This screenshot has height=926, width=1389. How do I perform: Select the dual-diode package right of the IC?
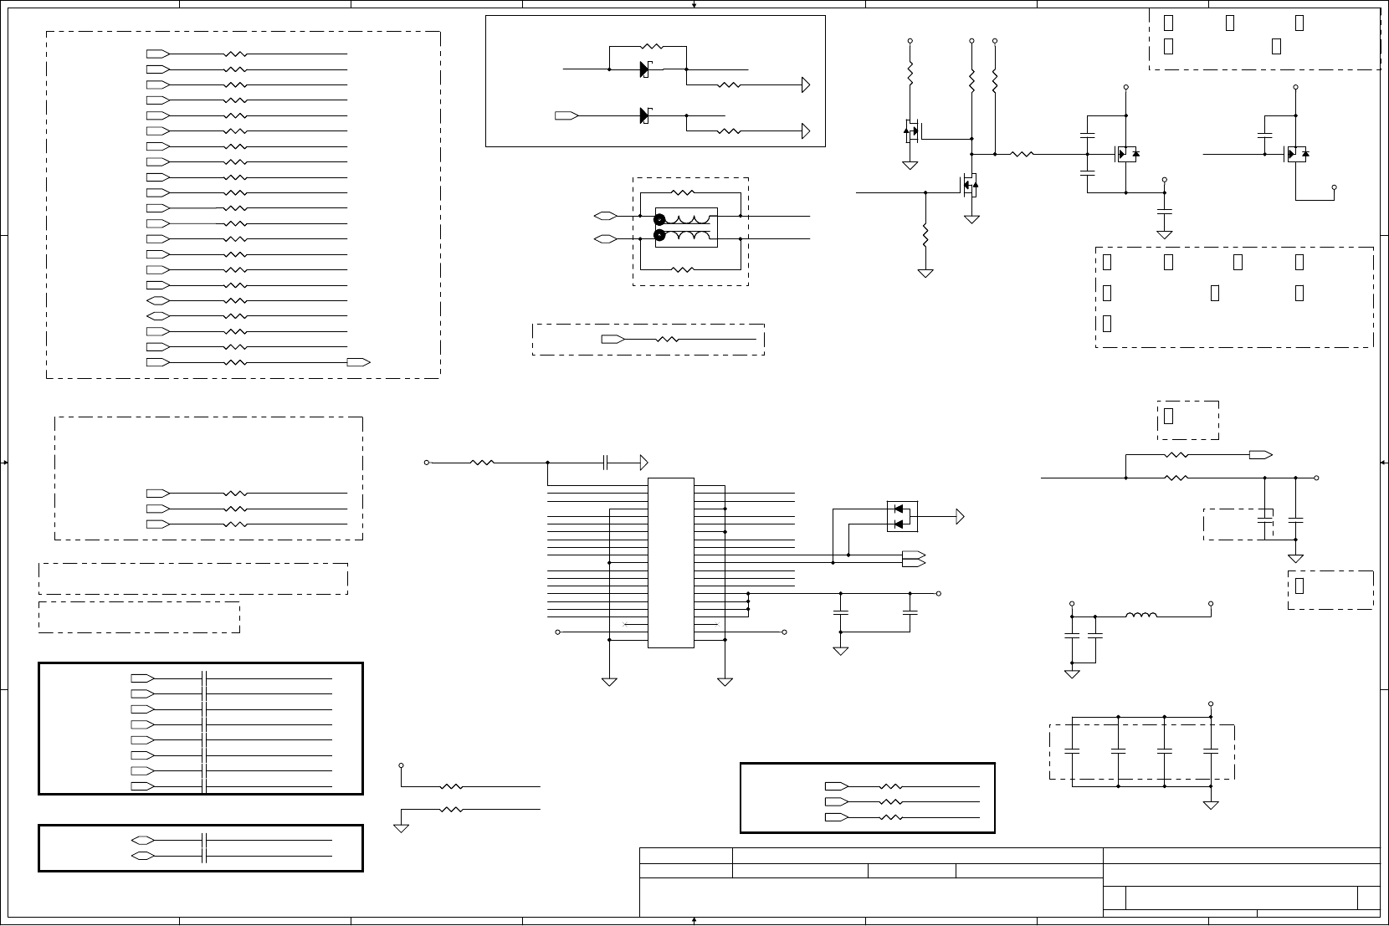point(902,516)
